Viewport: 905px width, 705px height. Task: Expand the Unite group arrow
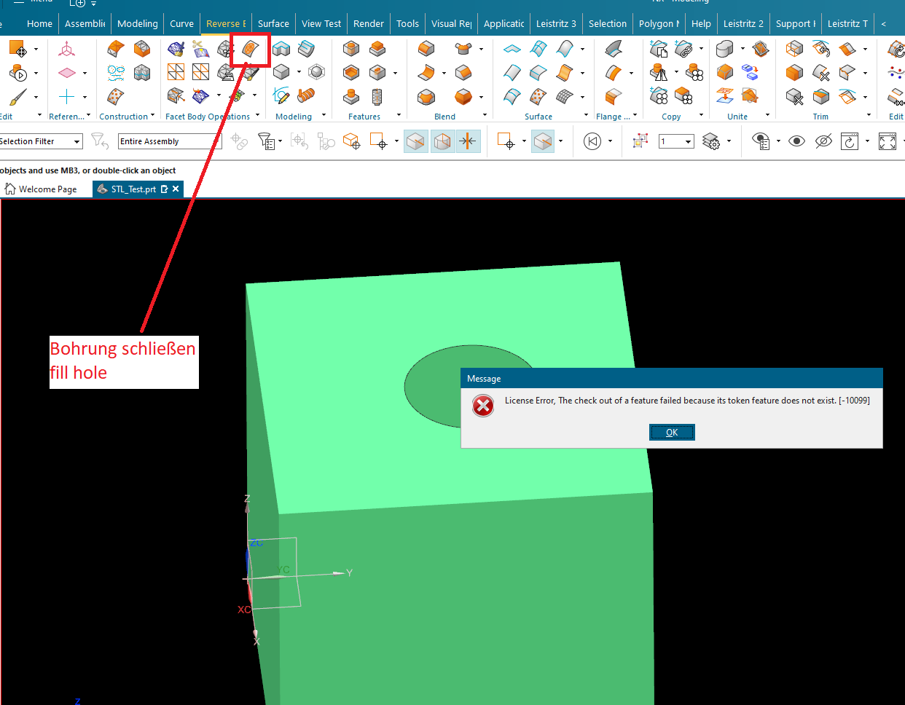click(x=767, y=115)
